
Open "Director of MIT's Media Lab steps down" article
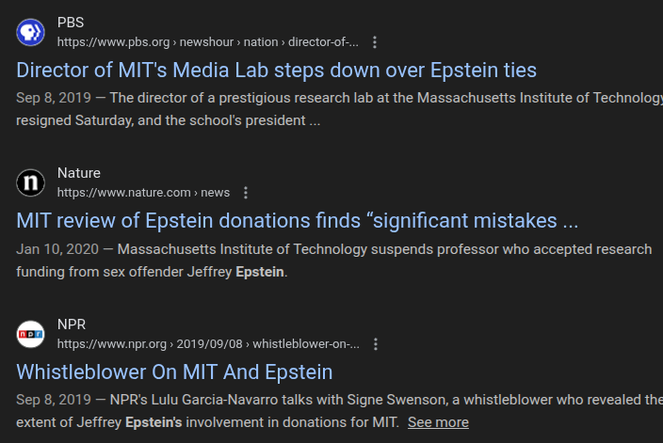[x=276, y=70]
